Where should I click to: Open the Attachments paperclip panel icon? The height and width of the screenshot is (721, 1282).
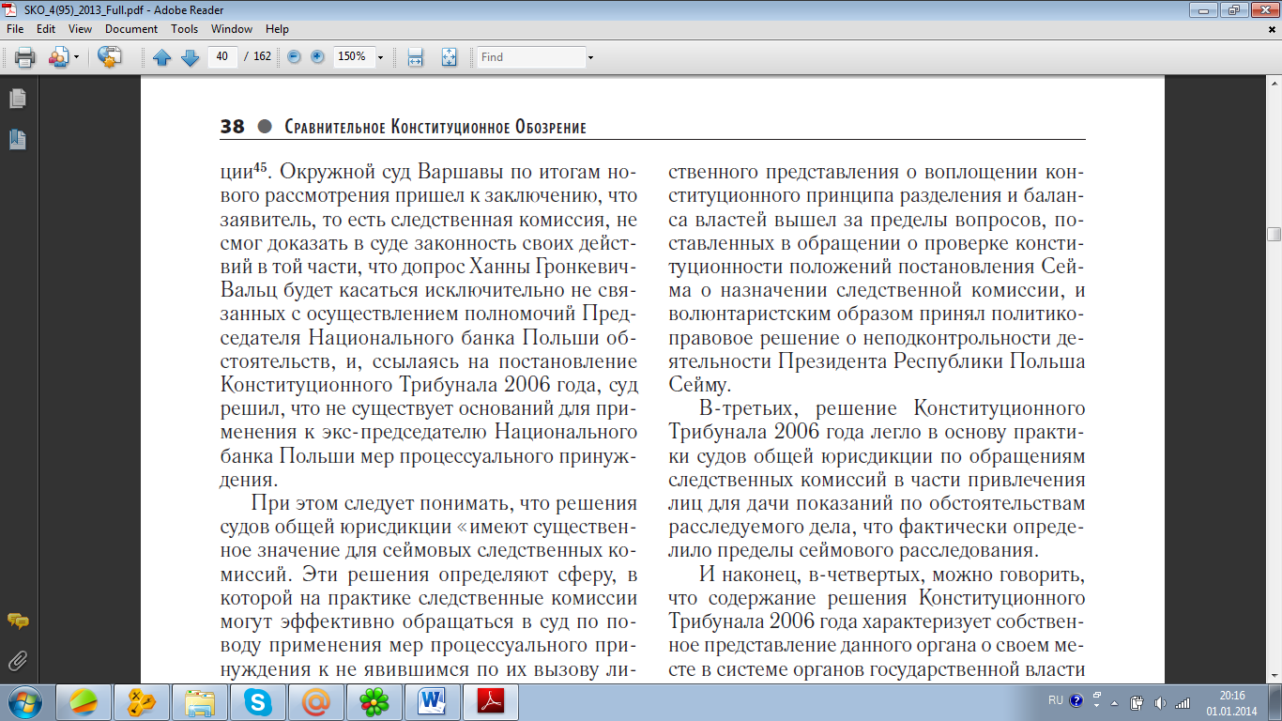point(17,661)
